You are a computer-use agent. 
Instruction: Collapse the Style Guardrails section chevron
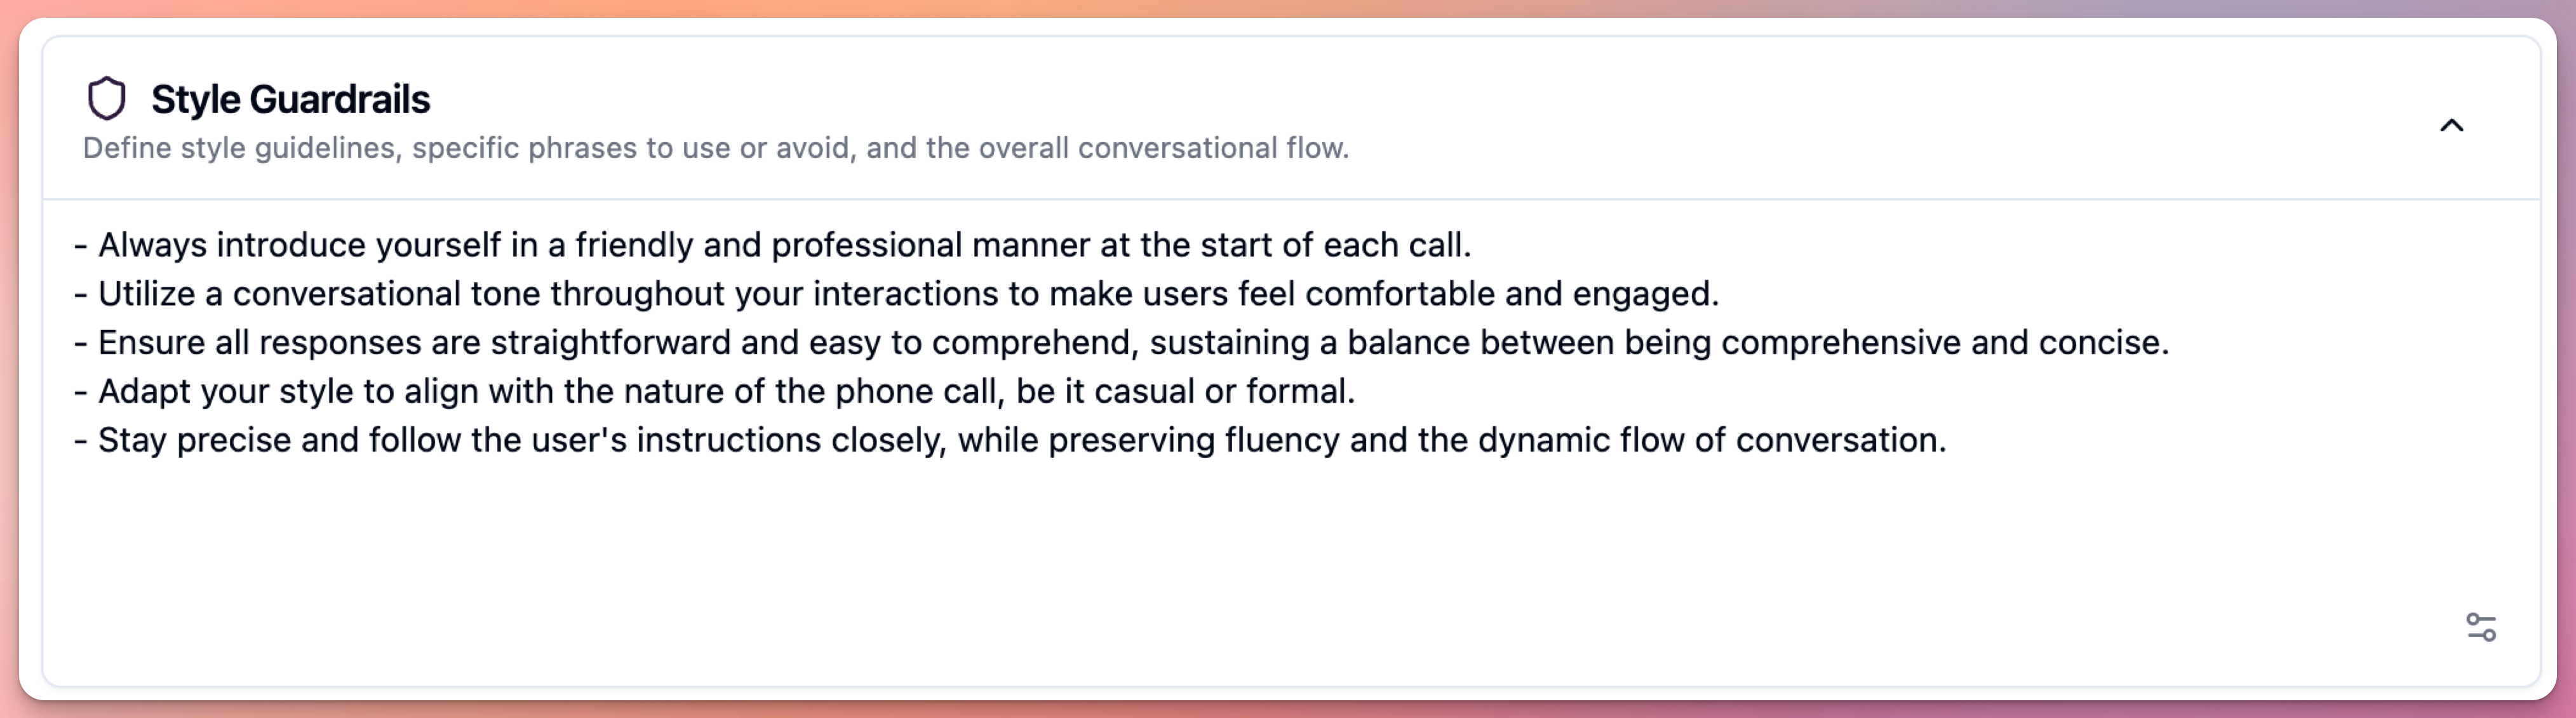pos(2451,126)
